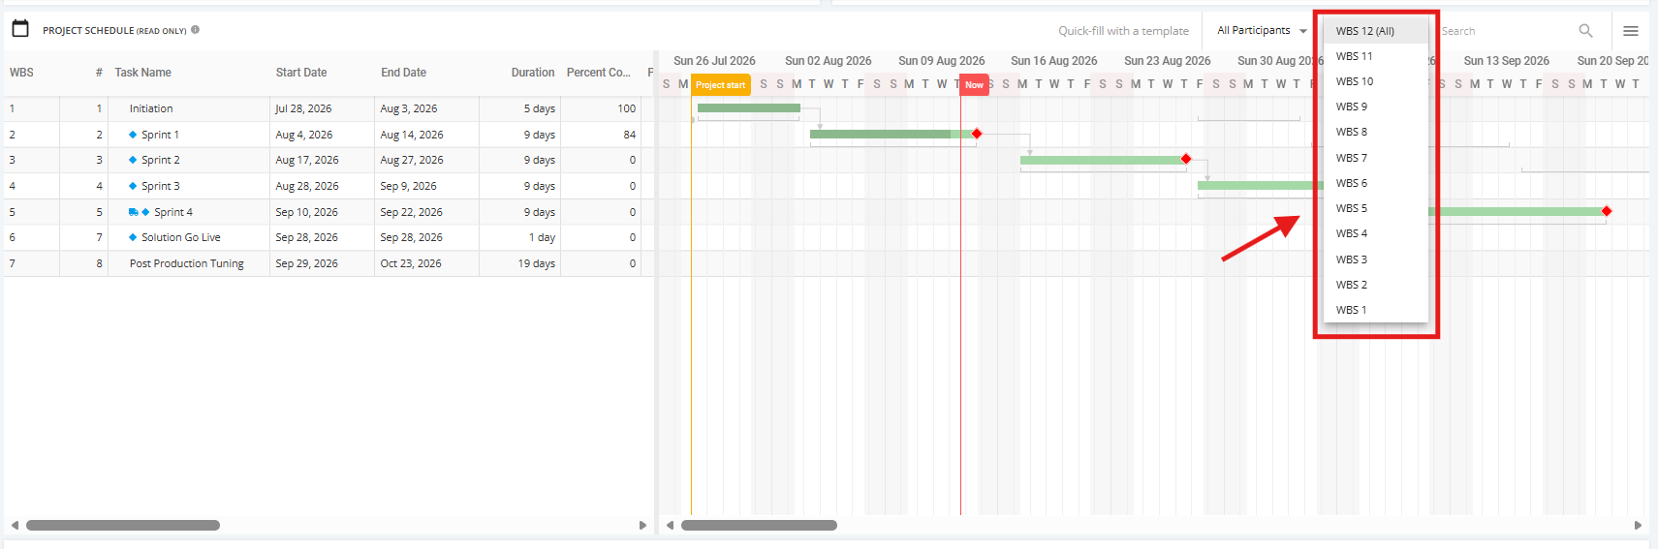Click the red Now marker label
The width and height of the screenshot is (1658, 549).
(974, 85)
